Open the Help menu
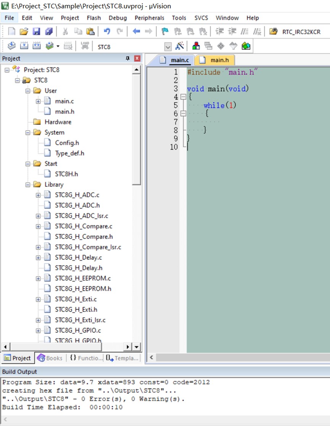Viewport: 330px width, 426px height. click(x=253, y=18)
